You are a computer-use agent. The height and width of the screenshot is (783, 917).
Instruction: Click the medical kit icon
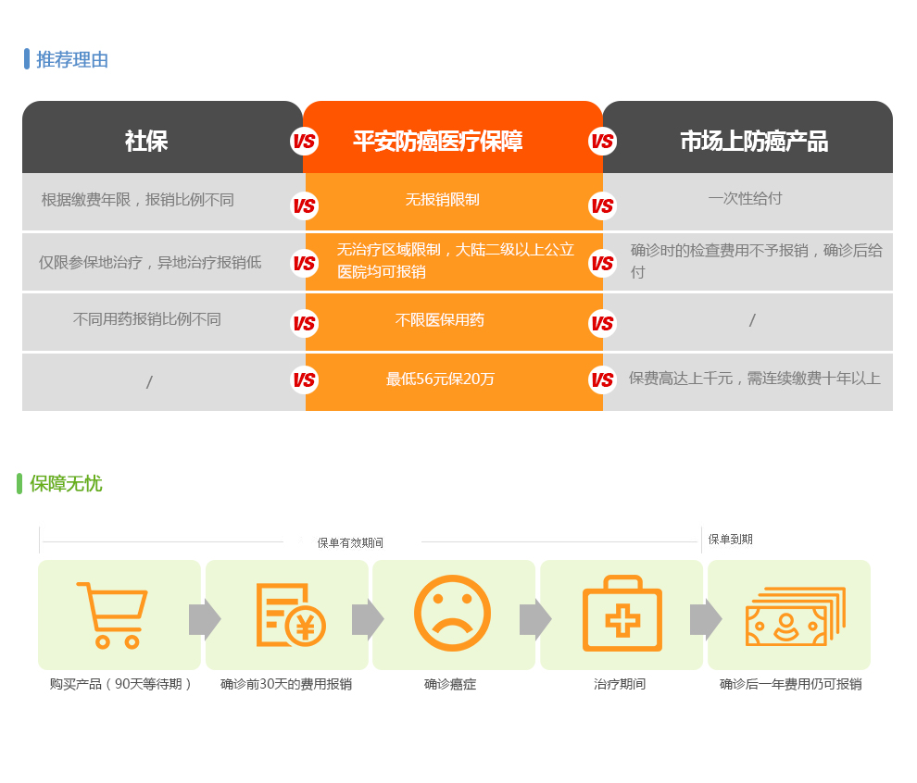coord(622,613)
